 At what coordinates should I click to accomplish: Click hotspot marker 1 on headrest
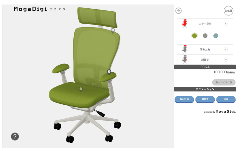coord(113,31)
